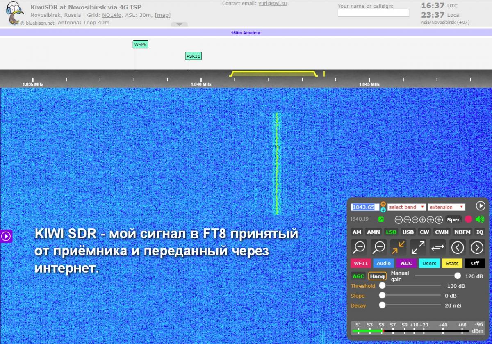This screenshot has height=344, width=492.
Task: Switch to the Audio tab
Action: coord(383,263)
